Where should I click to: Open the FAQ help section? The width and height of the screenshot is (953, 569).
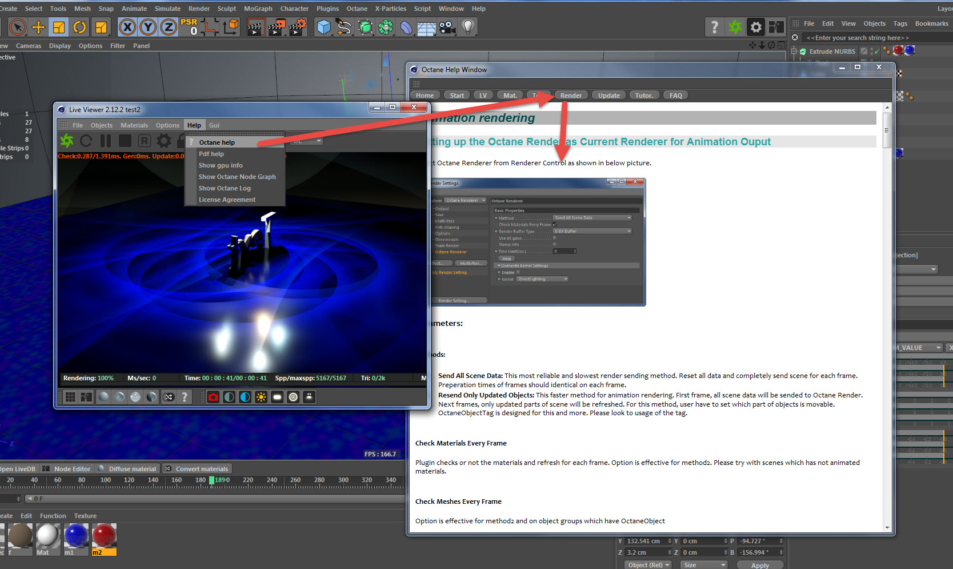pos(676,96)
